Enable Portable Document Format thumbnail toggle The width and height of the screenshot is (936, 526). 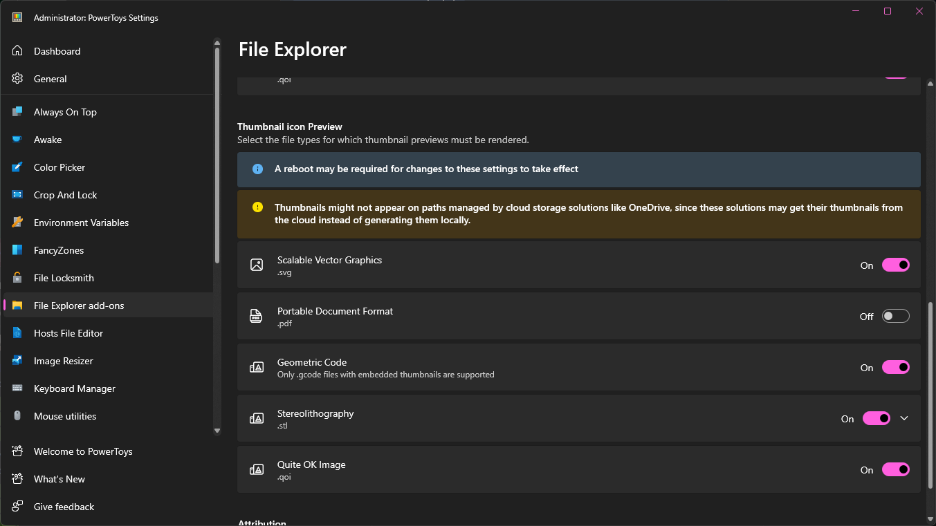point(896,317)
